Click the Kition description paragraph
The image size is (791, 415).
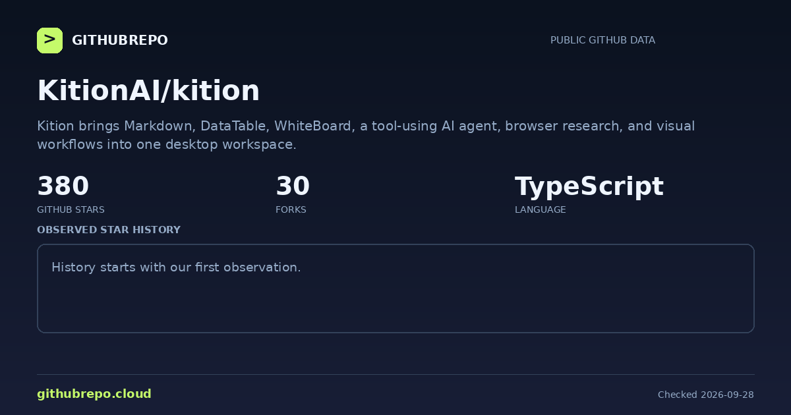pyautogui.click(x=366, y=135)
